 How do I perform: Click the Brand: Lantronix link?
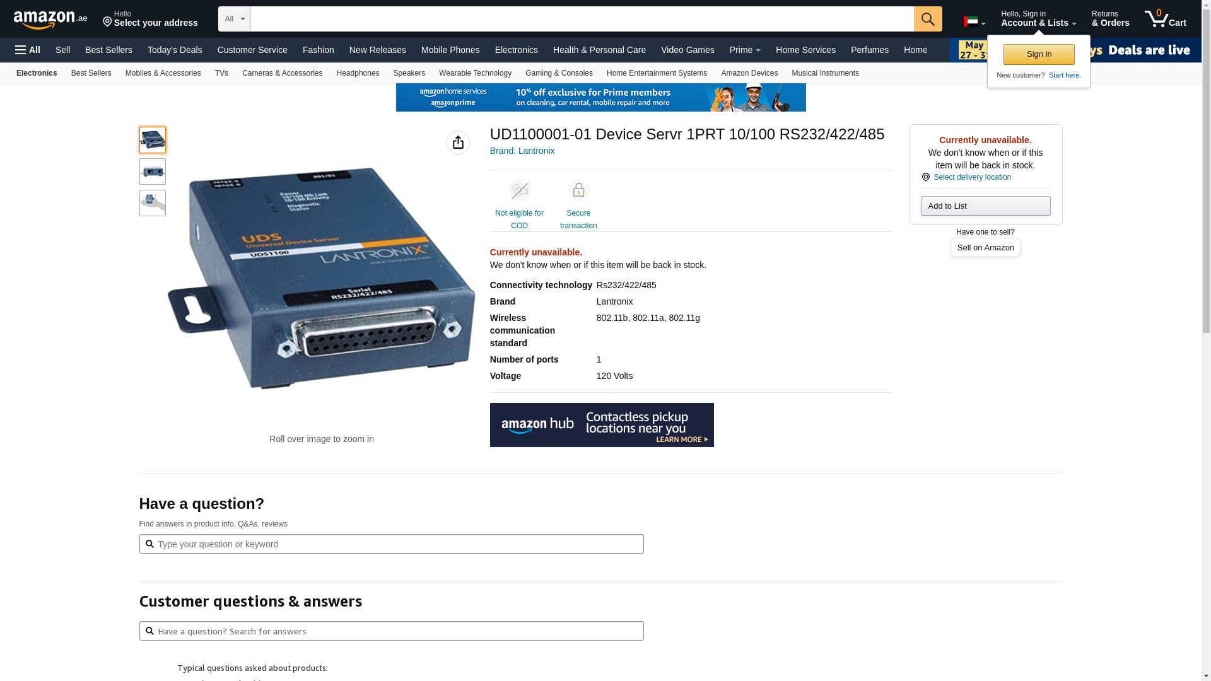pyautogui.click(x=522, y=151)
